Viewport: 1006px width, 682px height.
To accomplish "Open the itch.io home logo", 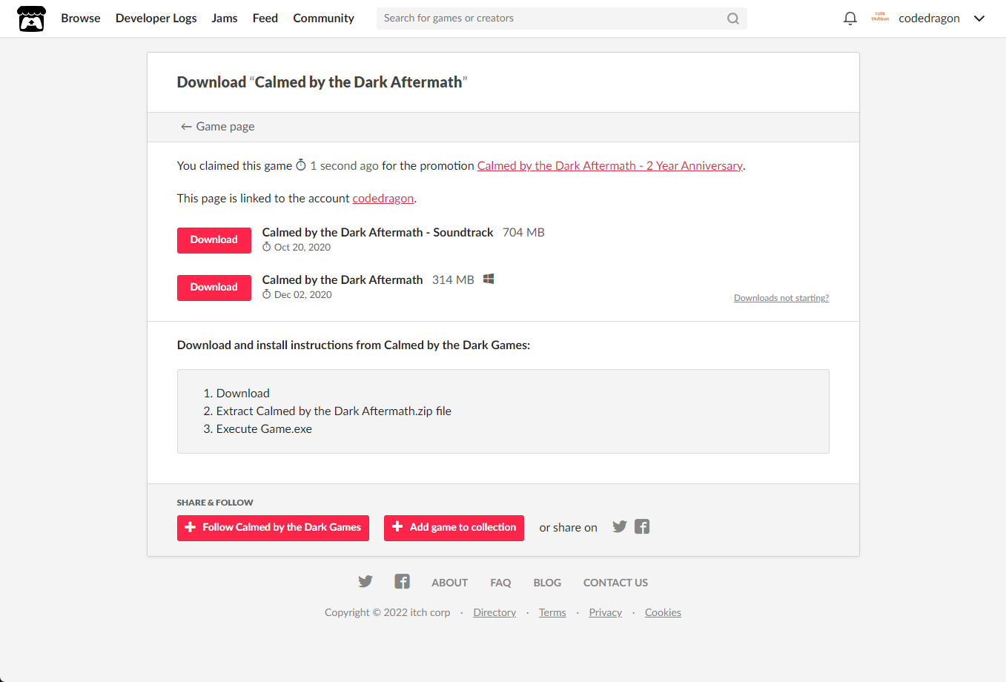I will [x=31, y=19].
